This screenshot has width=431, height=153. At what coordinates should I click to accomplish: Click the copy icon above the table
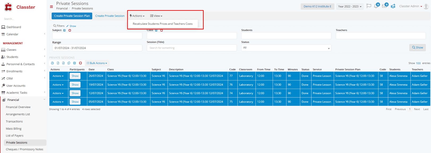[x=69, y=63]
